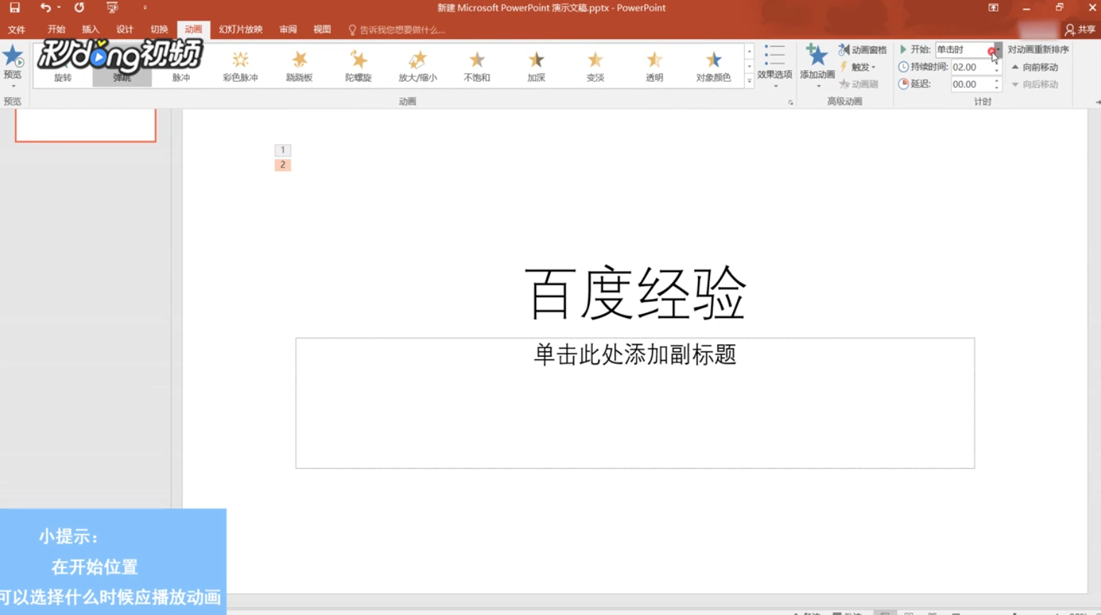The image size is (1101, 615).
Task: Open customize quick access toolbar menu
Action: 145,8
